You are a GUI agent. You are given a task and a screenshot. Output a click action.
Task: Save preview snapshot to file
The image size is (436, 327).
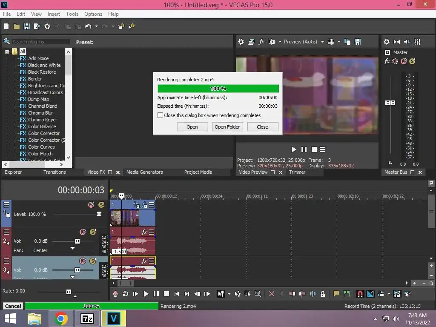coord(358,42)
